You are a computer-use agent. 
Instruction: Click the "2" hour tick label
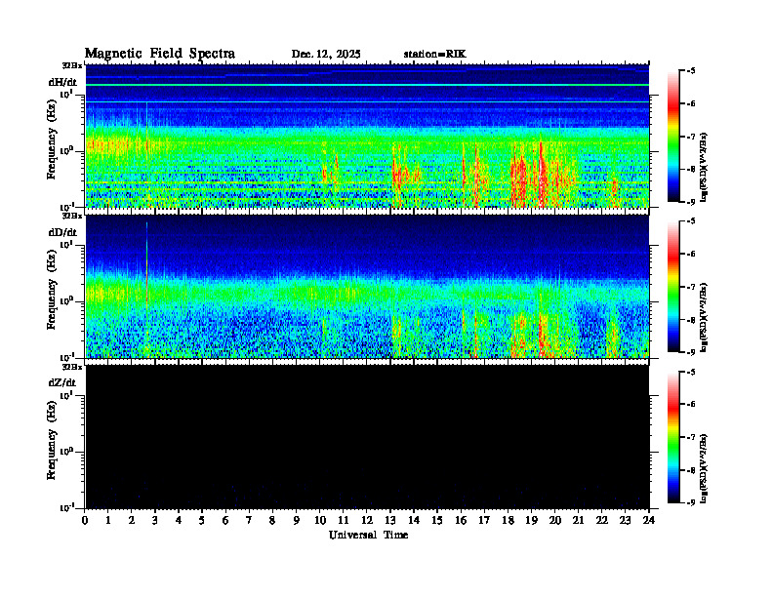point(132,521)
